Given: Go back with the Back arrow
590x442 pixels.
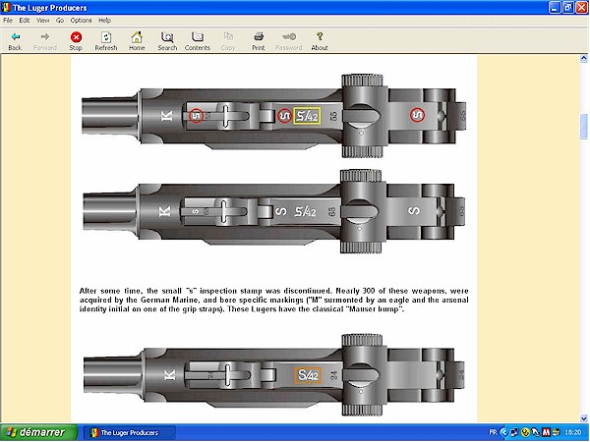Looking at the screenshot, I should [15, 40].
